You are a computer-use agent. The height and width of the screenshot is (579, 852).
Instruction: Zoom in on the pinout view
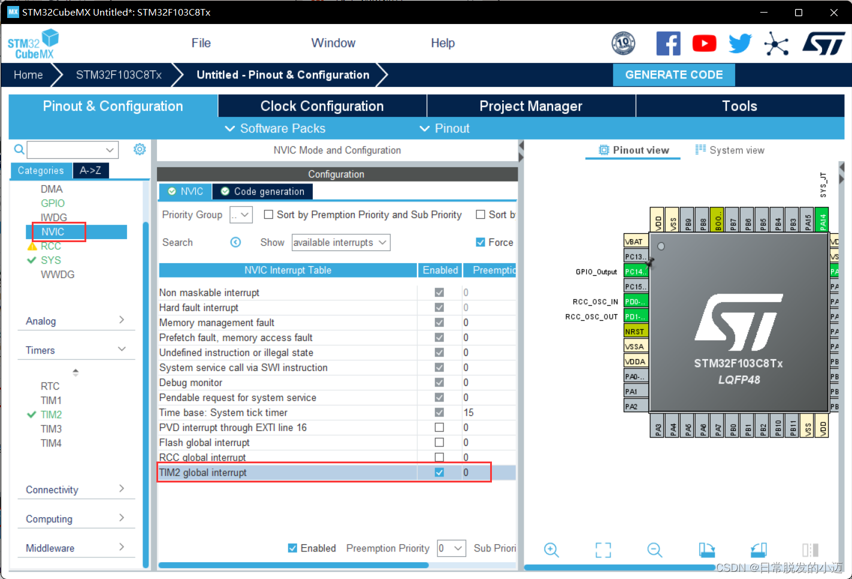pyautogui.click(x=551, y=550)
